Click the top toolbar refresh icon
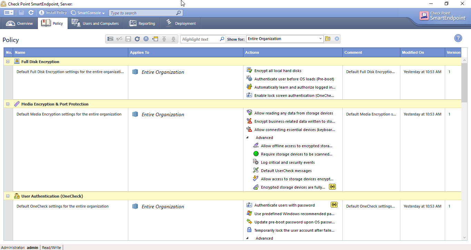This screenshot has width=471, height=250. [31, 12]
